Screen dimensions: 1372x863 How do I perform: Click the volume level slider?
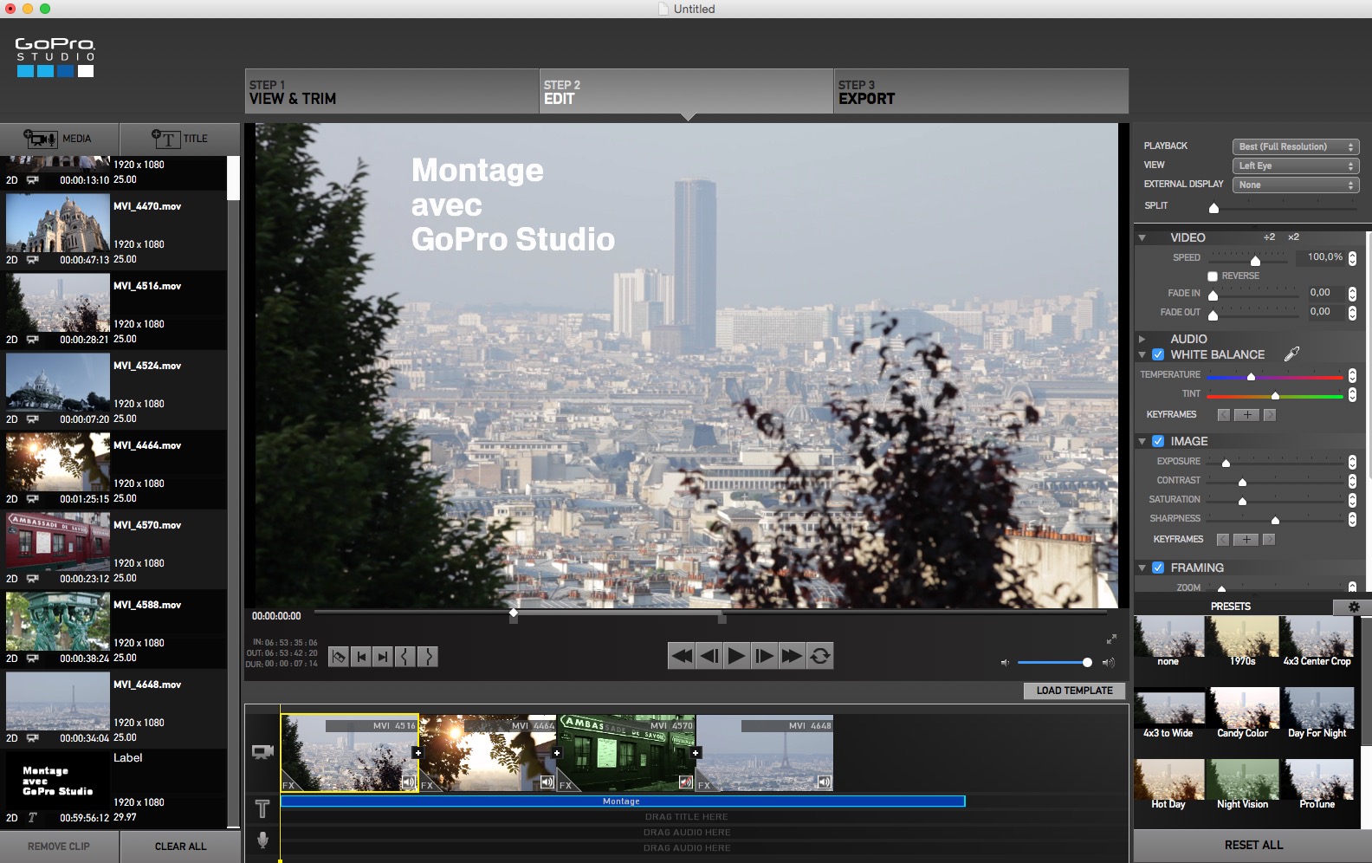pyautogui.click(x=1054, y=663)
